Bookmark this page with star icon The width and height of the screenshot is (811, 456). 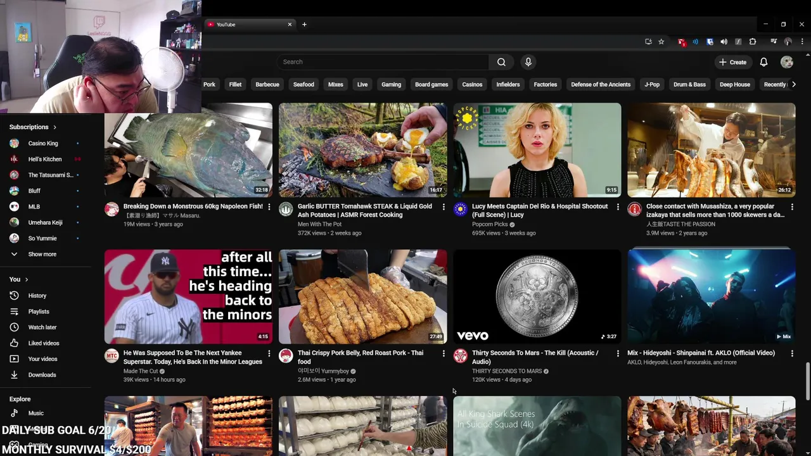661,42
